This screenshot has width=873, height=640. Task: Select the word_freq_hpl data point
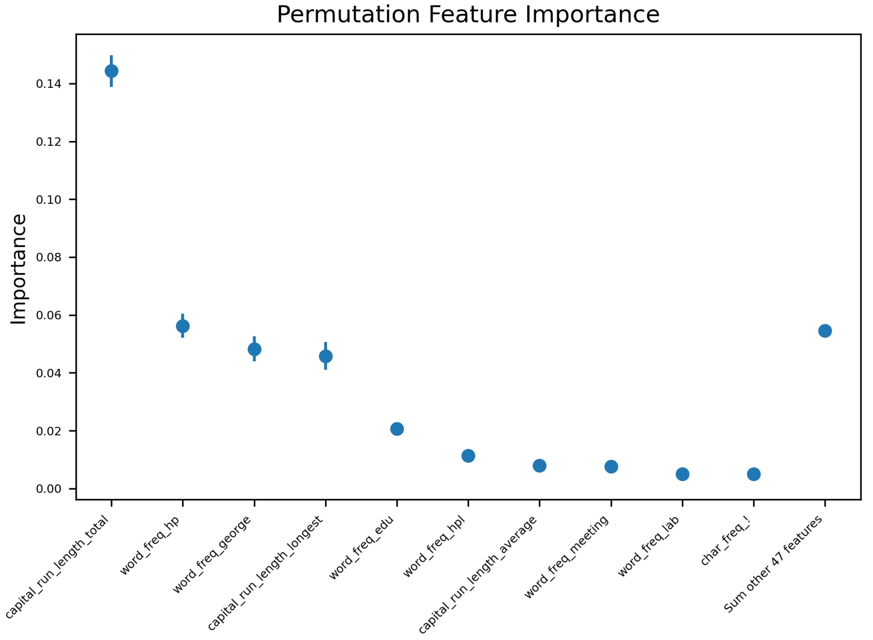468,456
